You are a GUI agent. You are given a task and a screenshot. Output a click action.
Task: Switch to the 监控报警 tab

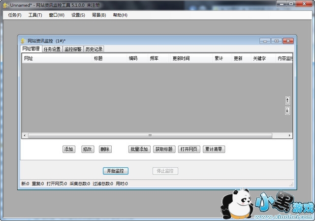(x=73, y=49)
